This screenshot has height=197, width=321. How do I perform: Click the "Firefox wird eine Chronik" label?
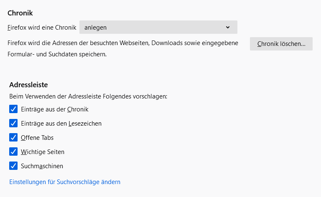(42, 28)
